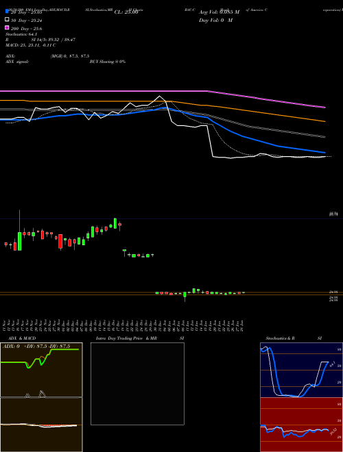Click the 'BUY Slowing @ 0%' signal text
The image size is (343, 452).
pyautogui.click(x=108, y=62)
